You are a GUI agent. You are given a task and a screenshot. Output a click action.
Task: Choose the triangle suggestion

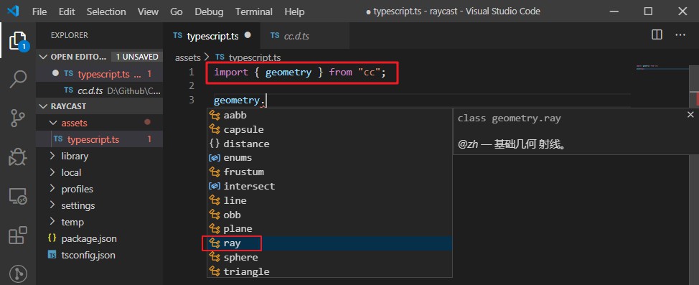(329, 271)
